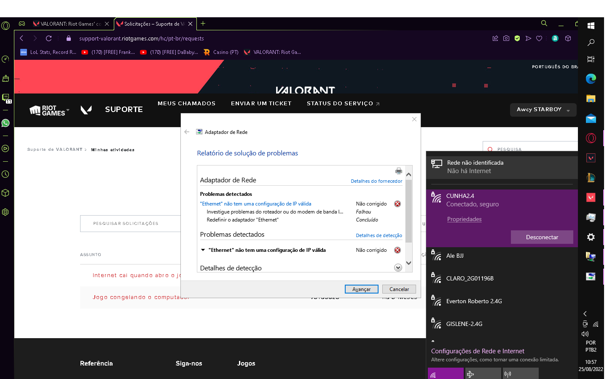Open the Windows Start button
The width and height of the screenshot is (607, 379).
(591, 26)
